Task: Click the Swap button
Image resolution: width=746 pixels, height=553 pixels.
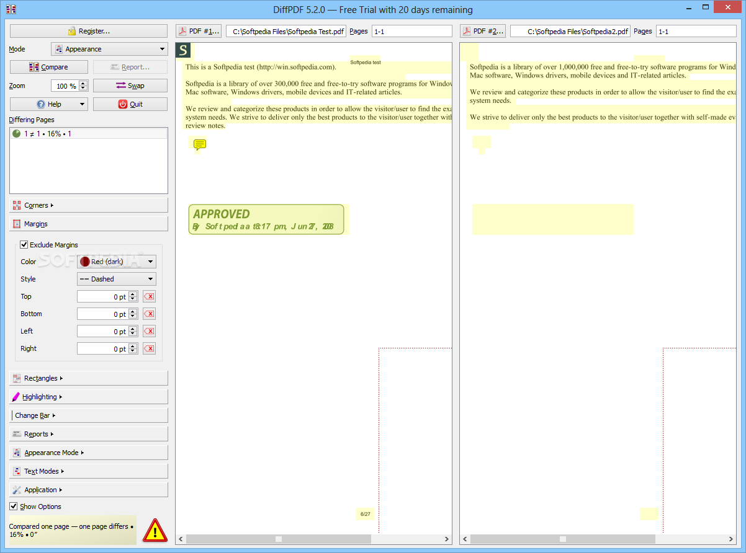Action: pos(130,86)
